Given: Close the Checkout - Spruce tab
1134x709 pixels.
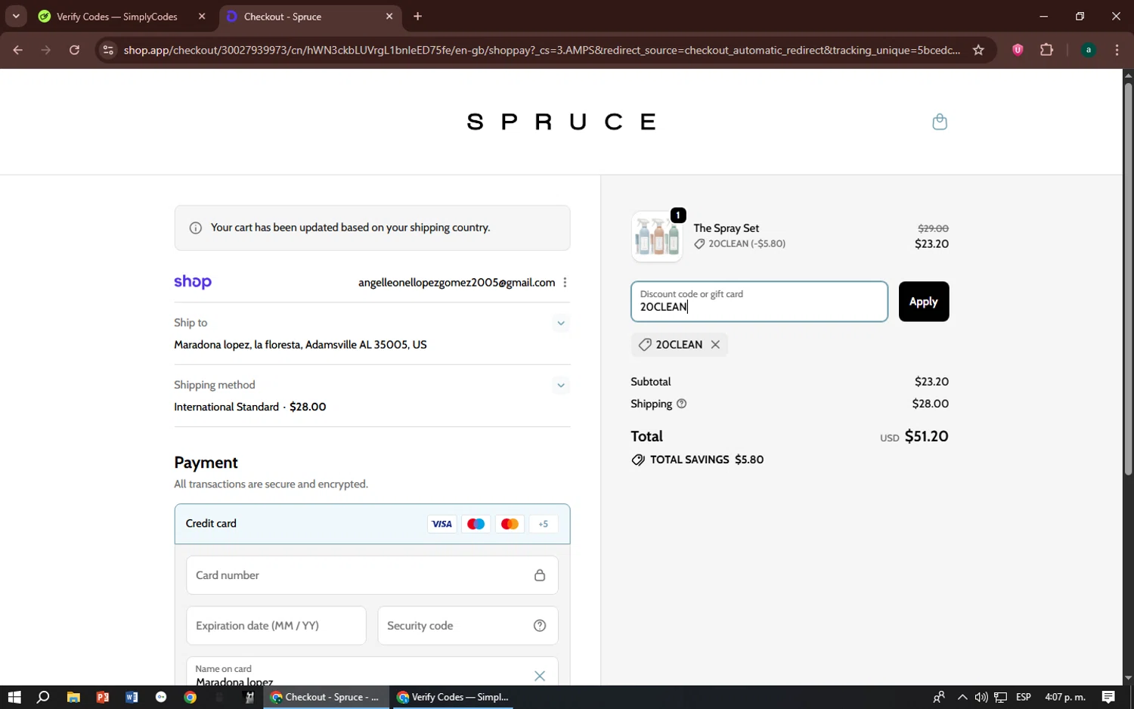Looking at the screenshot, I should click(x=389, y=17).
